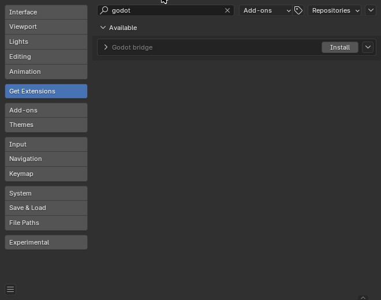381x300 pixels.
Task: Collapse the Available section
Action: (x=103, y=28)
